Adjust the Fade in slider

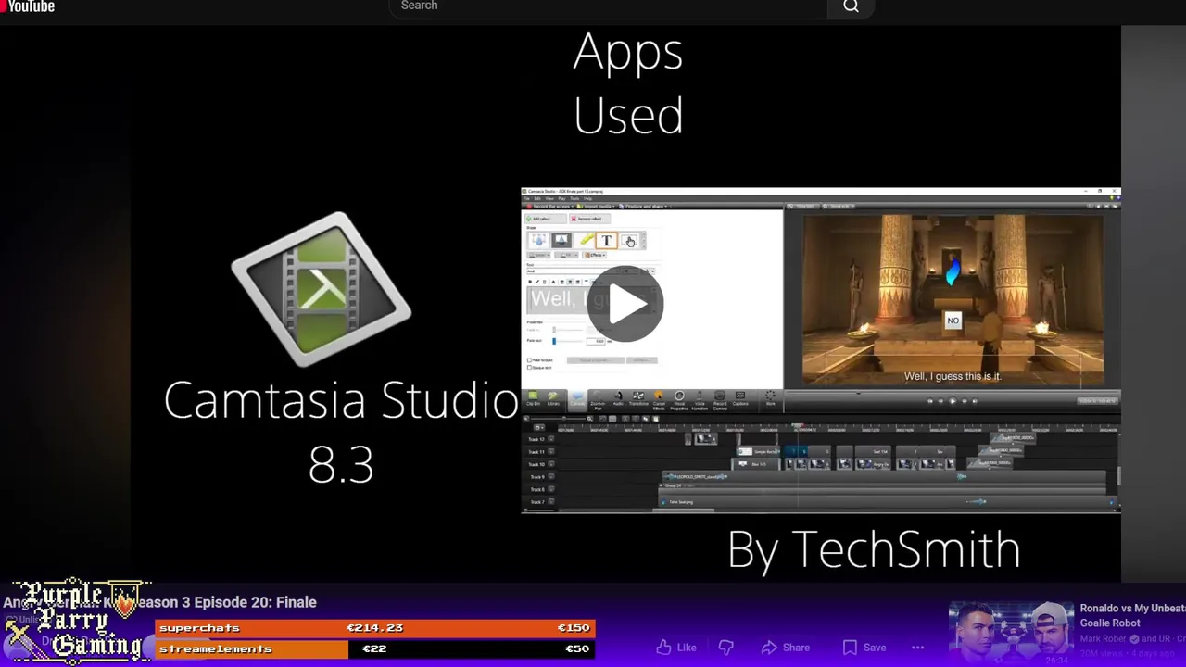(x=567, y=330)
